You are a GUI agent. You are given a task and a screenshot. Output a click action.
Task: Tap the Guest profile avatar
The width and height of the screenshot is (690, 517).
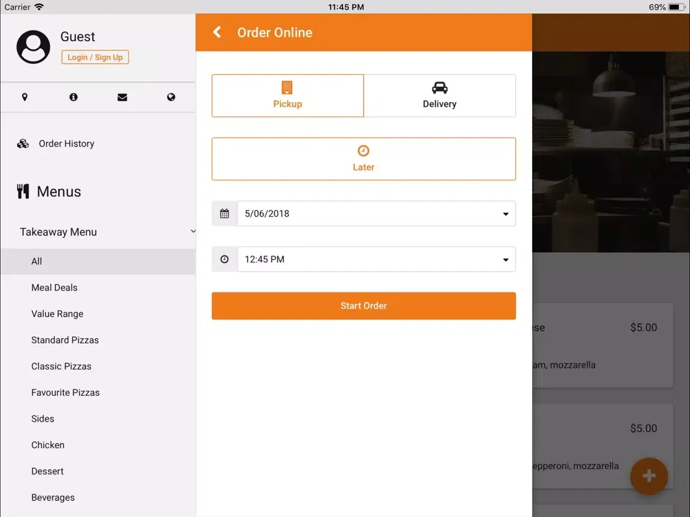point(33,47)
